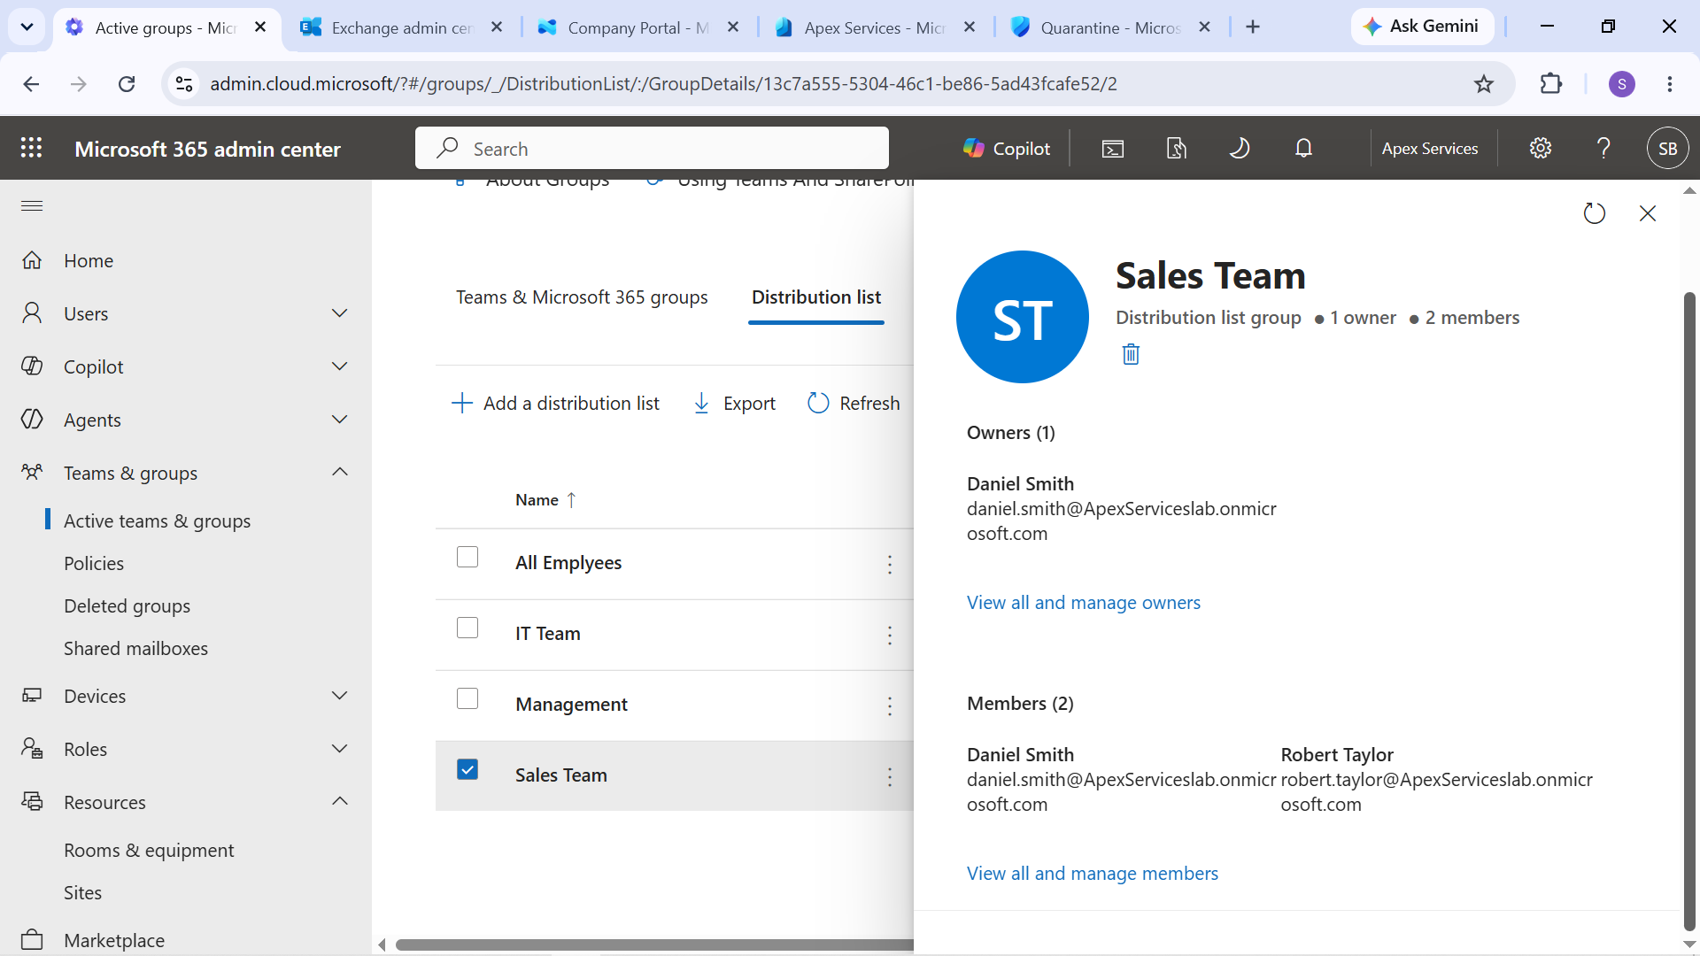
Task: Open the Cloud Shell terminal icon
Action: click(x=1113, y=148)
